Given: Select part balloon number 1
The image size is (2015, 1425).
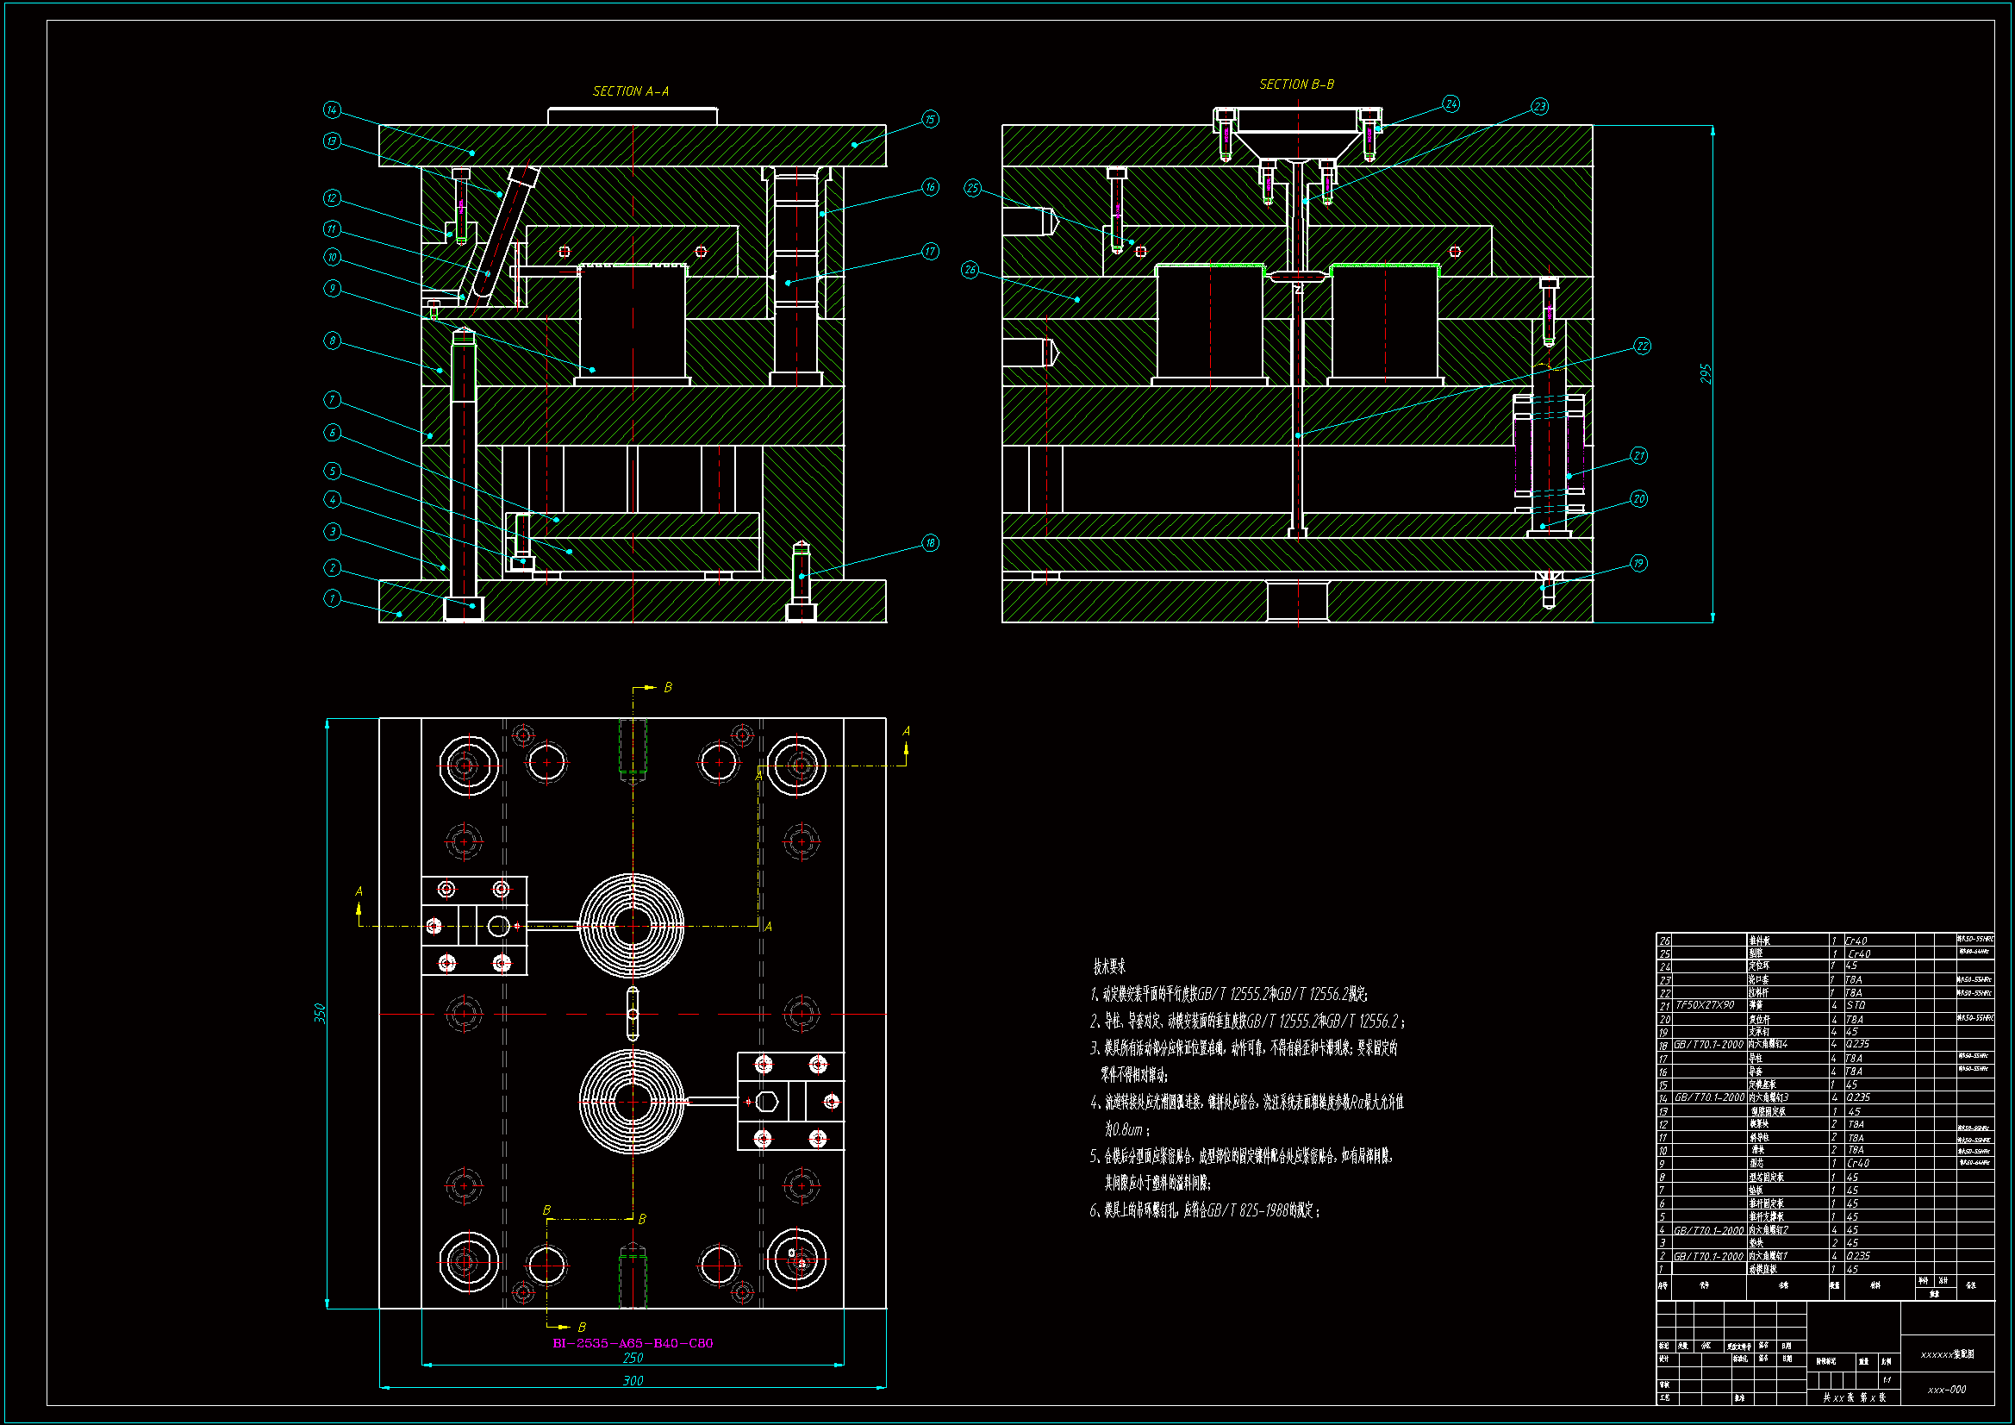Looking at the screenshot, I should tap(331, 598).
